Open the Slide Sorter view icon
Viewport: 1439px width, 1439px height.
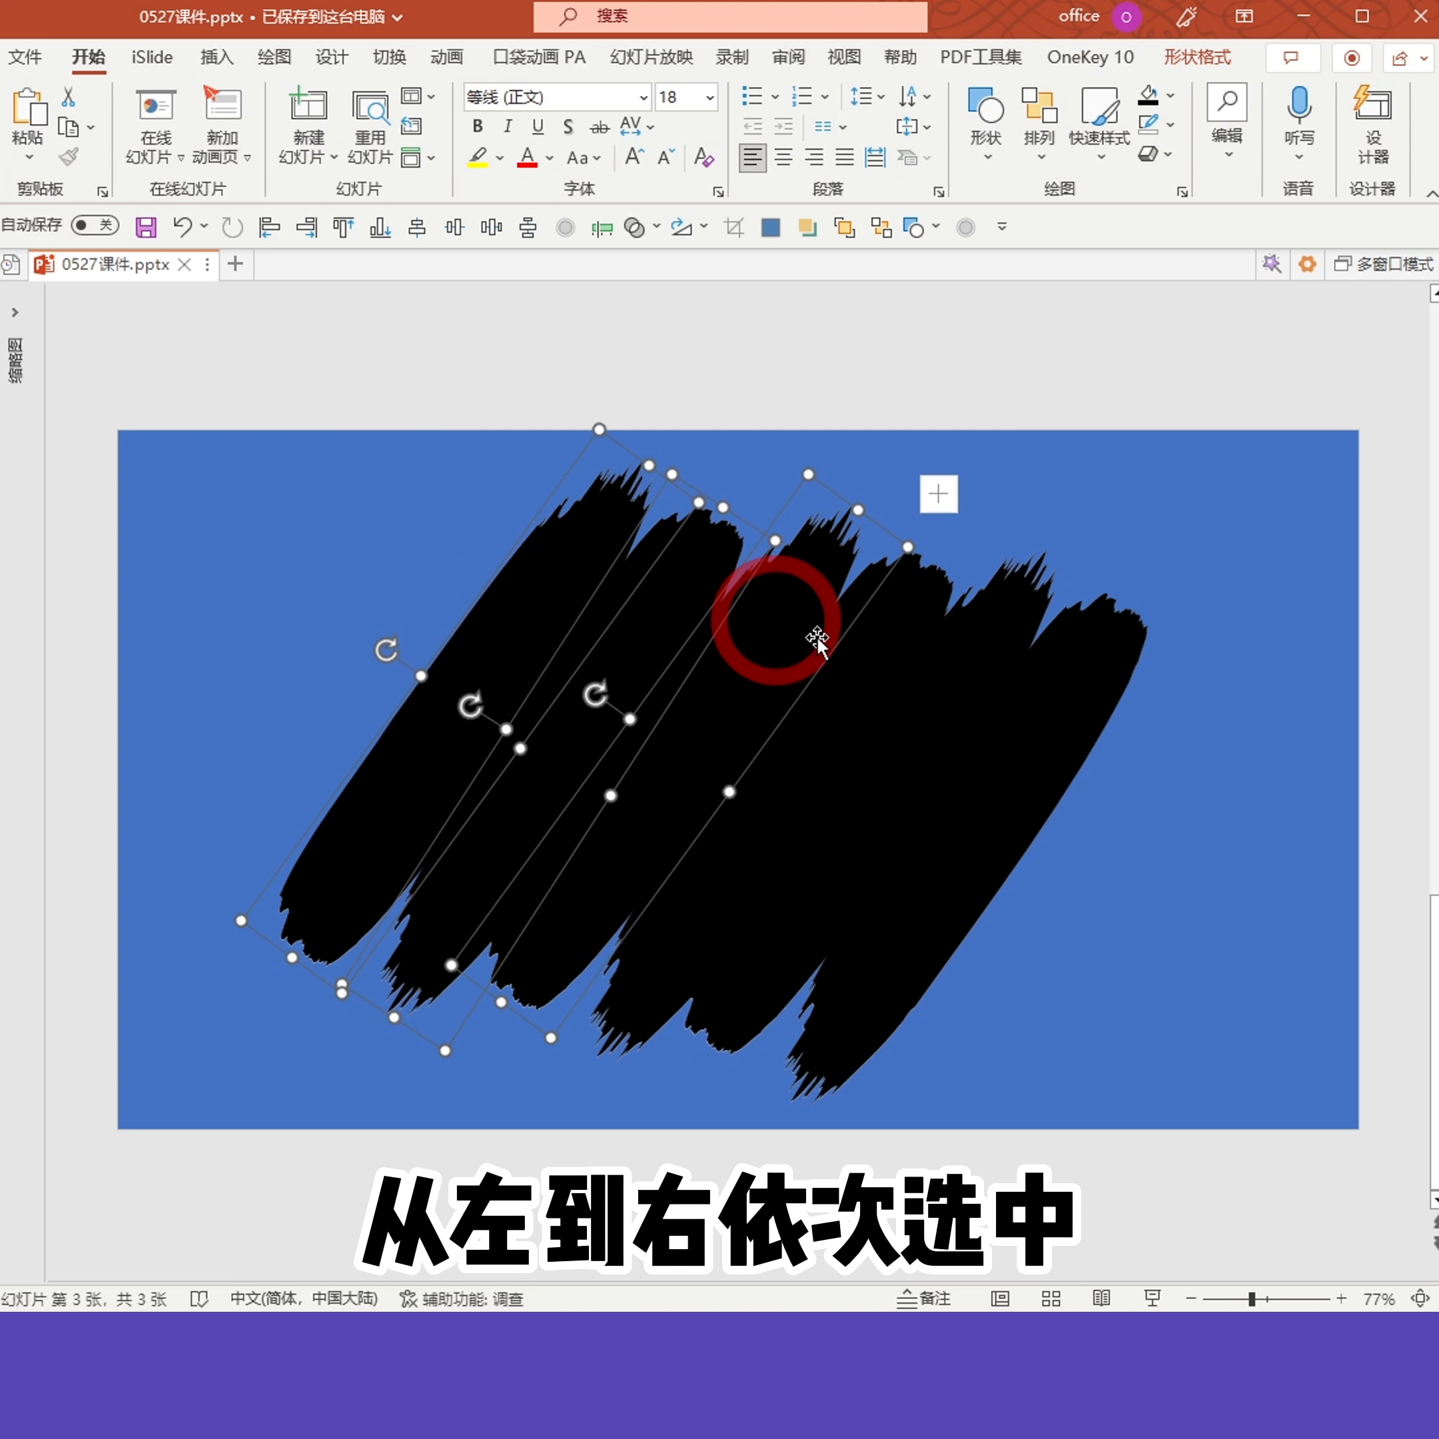(1051, 1299)
